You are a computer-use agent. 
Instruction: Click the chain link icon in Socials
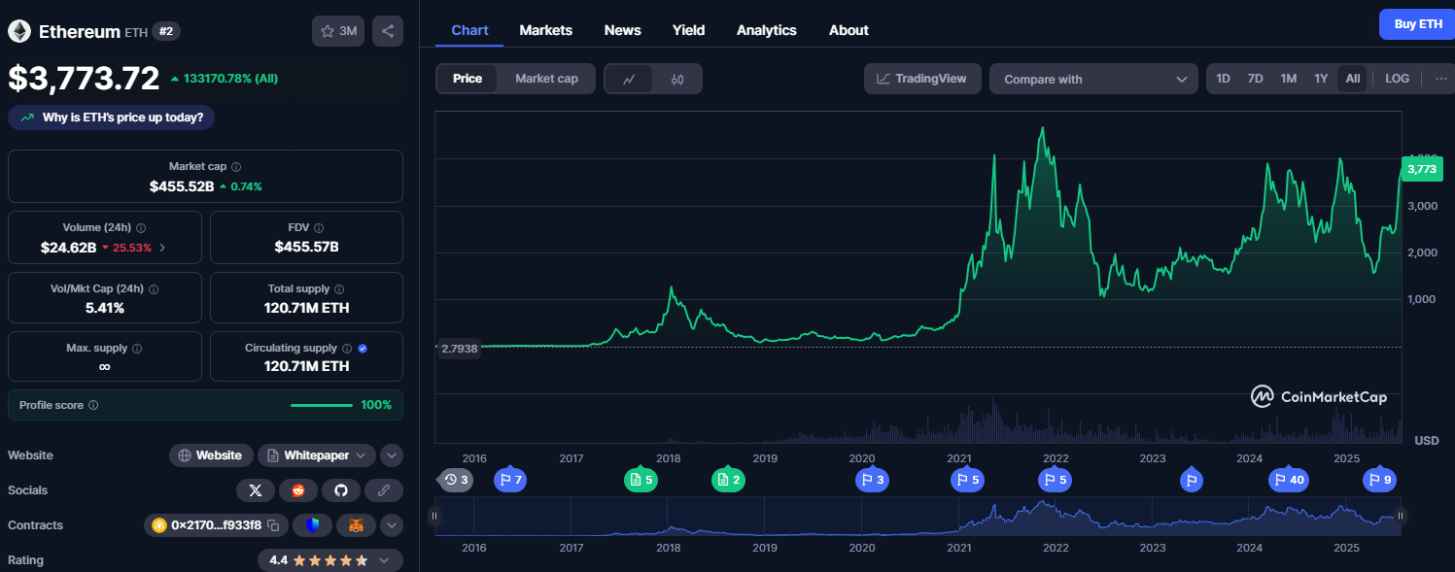[384, 490]
